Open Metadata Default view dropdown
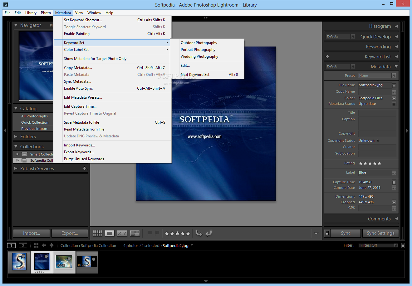The height and width of the screenshot is (286, 412). tap(340, 67)
